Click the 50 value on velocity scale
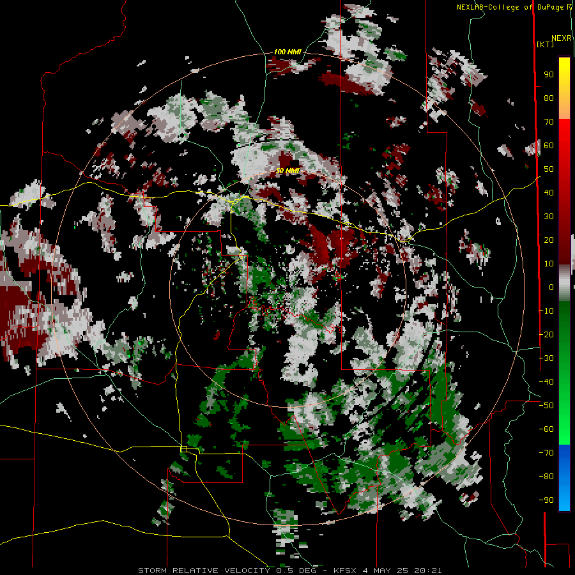 549,169
